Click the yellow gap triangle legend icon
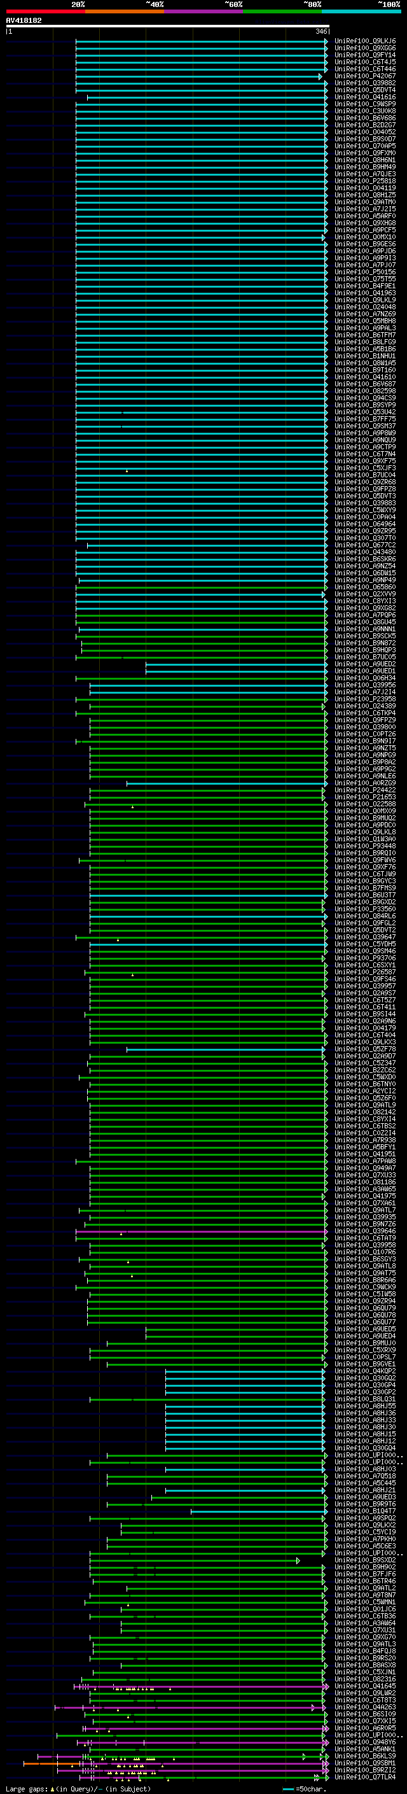Viewport: 407px width, 1794px height. point(52,1789)
